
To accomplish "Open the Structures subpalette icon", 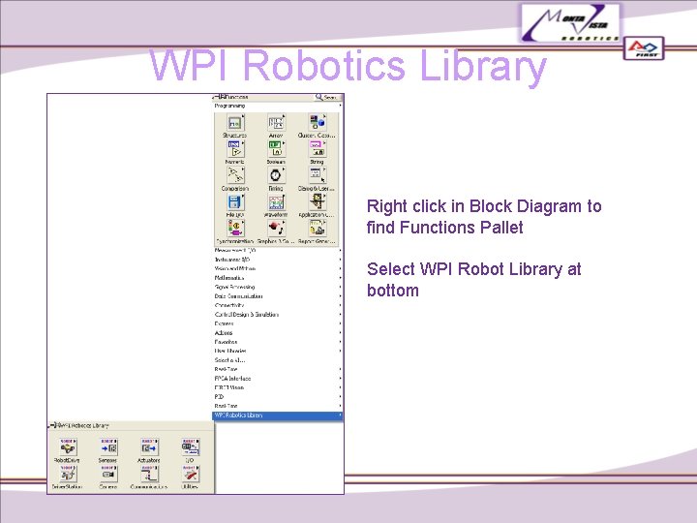I will [x=235, y=123].
